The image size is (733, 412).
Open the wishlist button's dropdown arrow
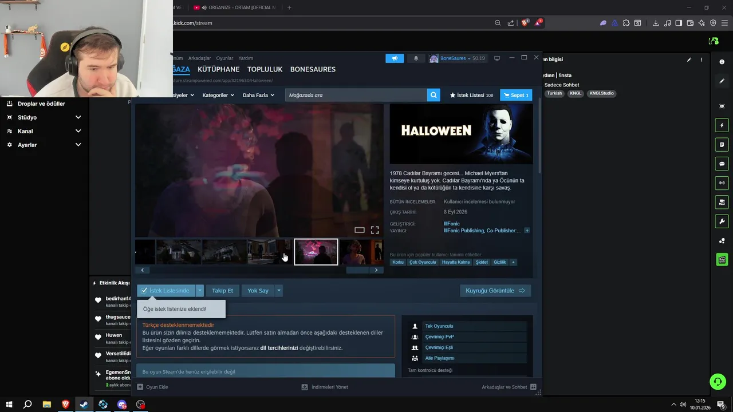click(x=200, y=291)
